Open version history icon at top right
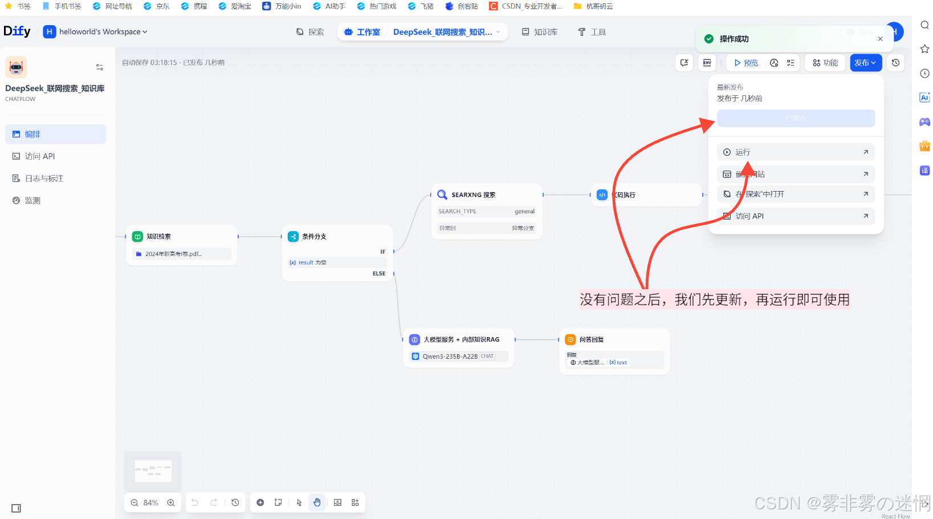Viewport: 933px width, 519px height. [x=895, y=63]
